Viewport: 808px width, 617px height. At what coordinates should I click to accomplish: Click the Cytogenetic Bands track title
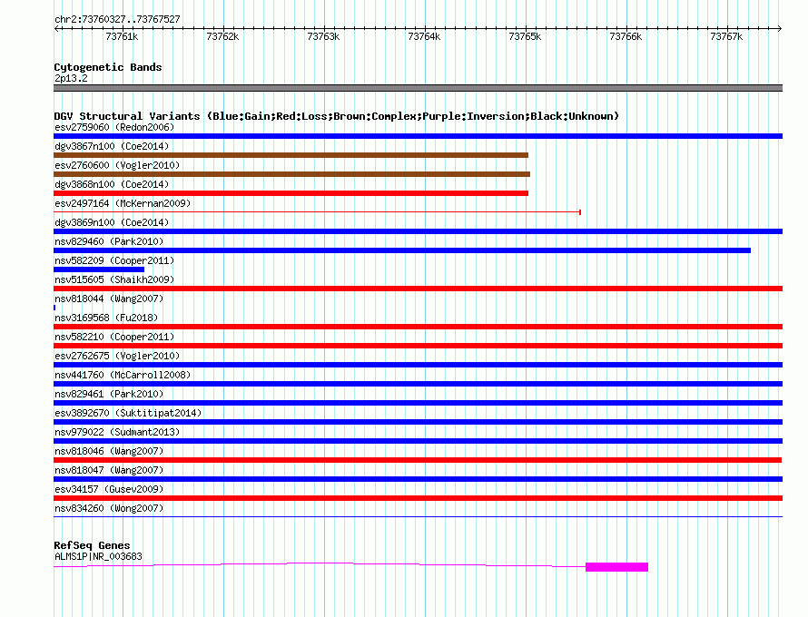108,67
